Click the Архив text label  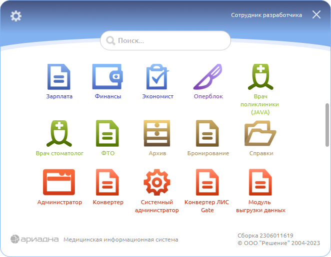tap(157, 153)
